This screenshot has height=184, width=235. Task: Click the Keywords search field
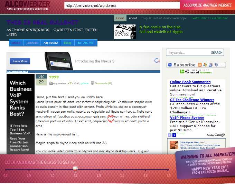click(x=188, y=53)
